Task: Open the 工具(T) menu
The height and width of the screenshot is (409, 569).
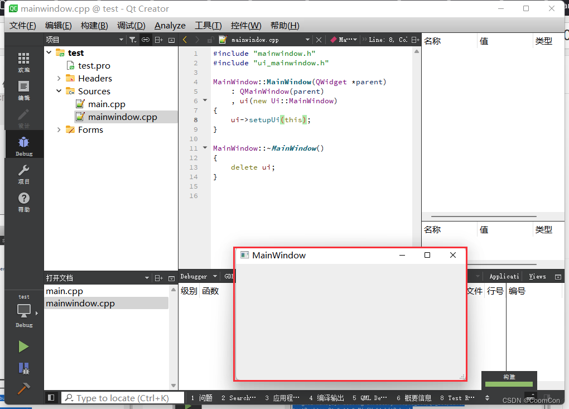Action: coord(208,26)
